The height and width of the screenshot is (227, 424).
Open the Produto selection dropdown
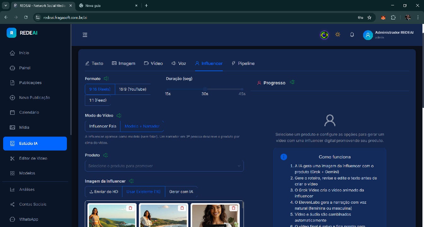[x=164, y=166]
